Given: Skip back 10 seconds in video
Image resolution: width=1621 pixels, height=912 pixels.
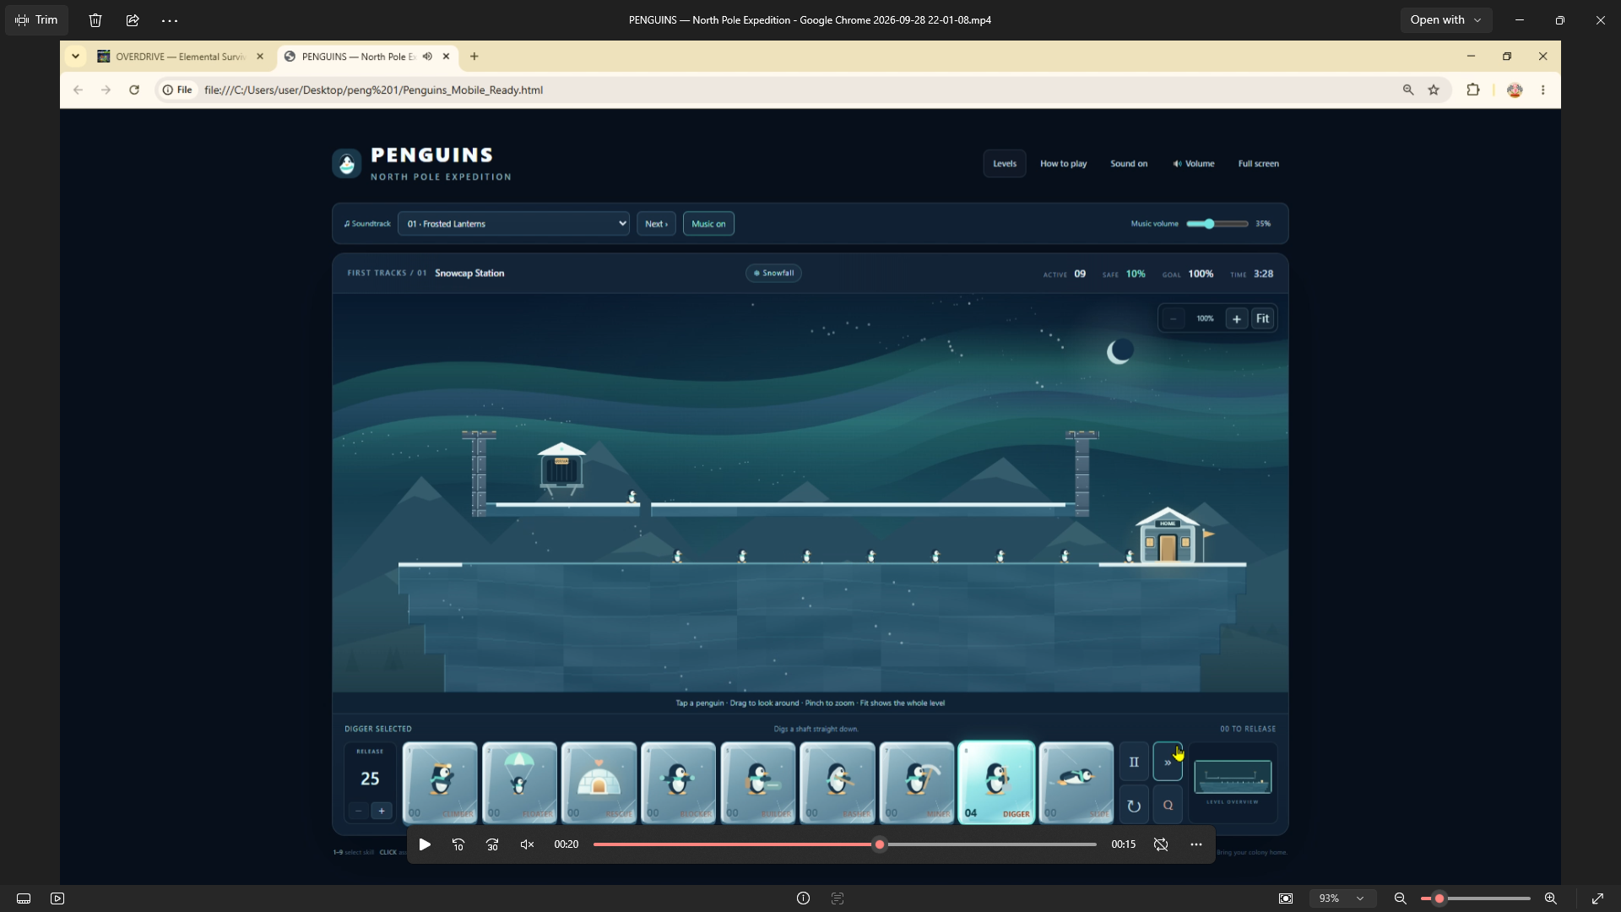Looking at the screenshot, I should 458,844.
